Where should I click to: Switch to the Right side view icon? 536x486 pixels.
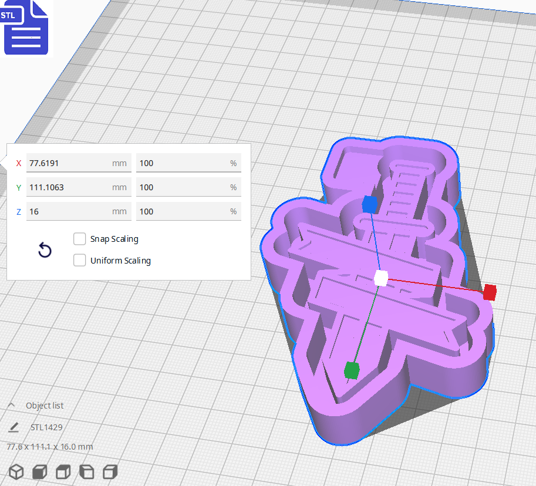click(109, 471)
